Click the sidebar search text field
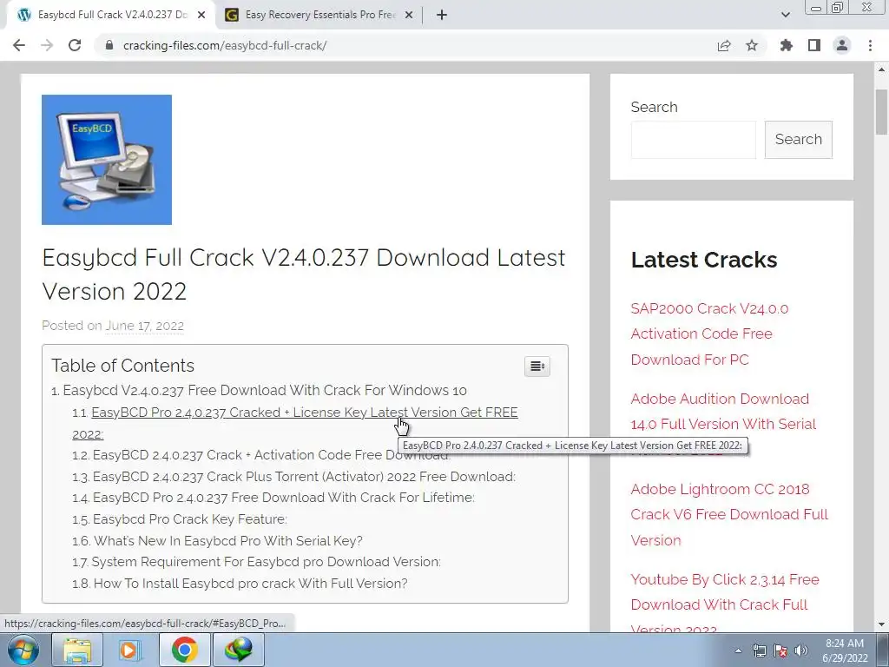The height and width of the screenshot is (667, 889). pyautogui.click(x=693, y=140)
